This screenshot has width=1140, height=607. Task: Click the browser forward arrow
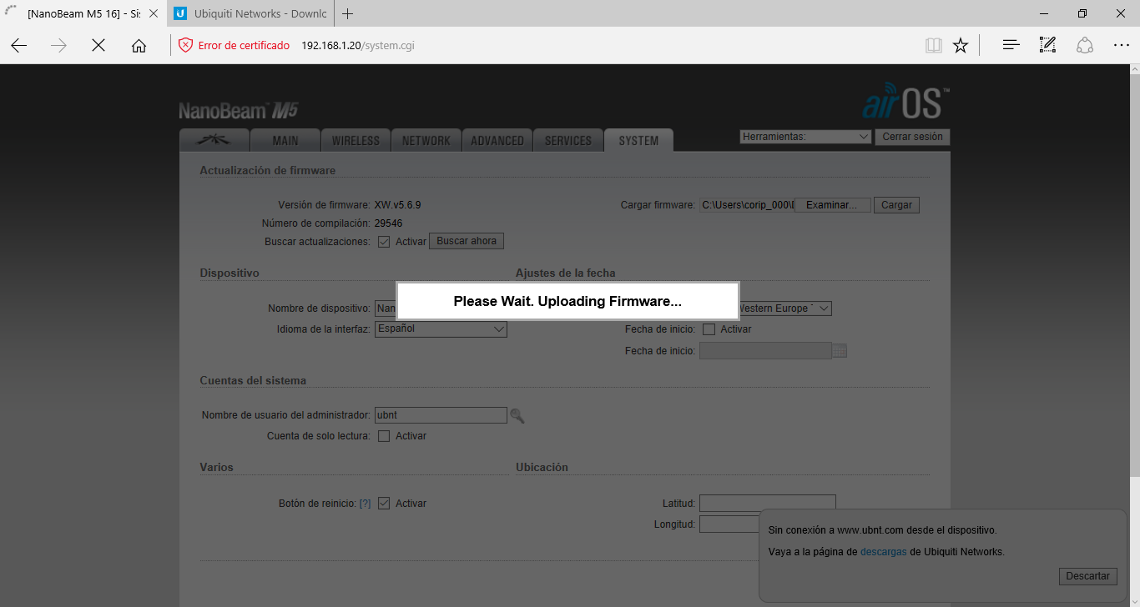[x=58, y=46]
